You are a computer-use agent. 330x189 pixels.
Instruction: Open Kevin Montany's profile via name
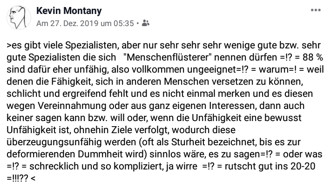(x=69, y=11)
